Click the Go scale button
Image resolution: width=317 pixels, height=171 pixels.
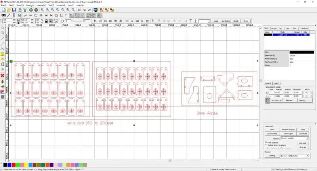[x=303, y=147]
